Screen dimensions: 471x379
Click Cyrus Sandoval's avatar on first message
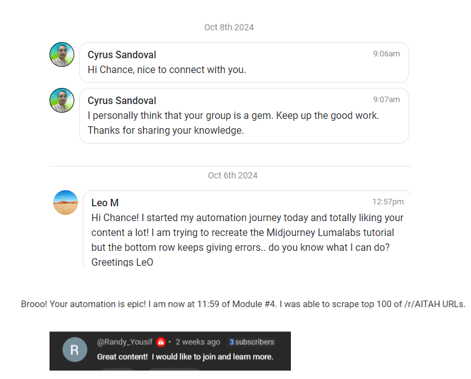[62, 54]
